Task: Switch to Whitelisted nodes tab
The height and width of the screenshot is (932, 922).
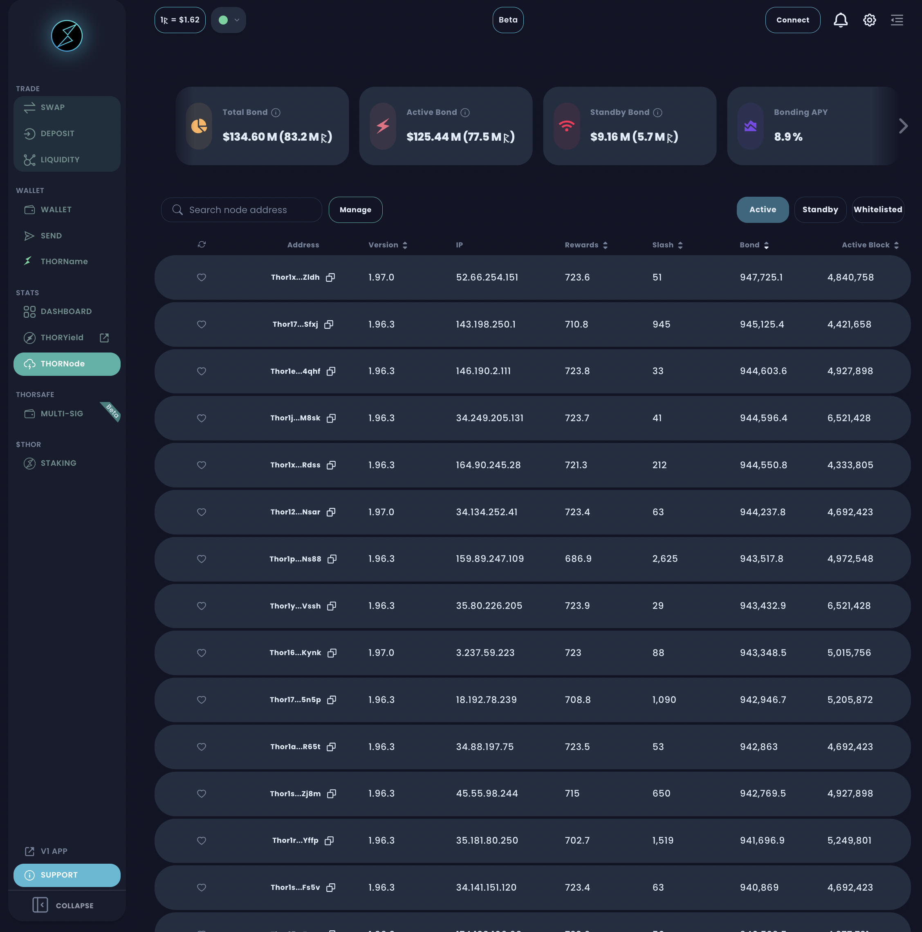Action: 877,210
